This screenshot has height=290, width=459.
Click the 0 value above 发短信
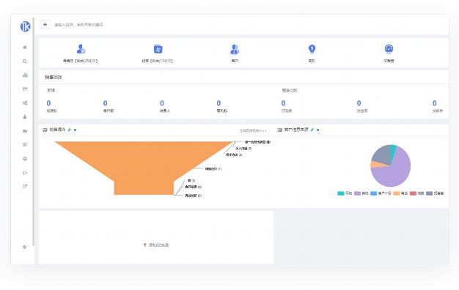click(359, 103)
